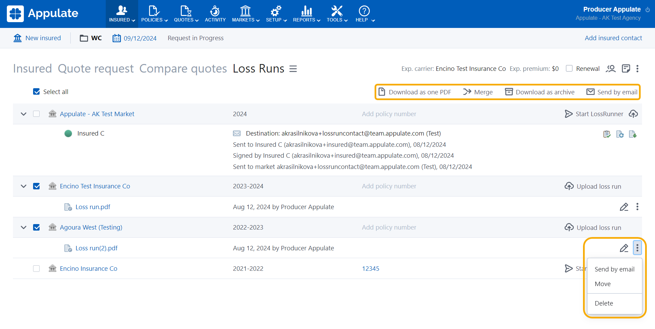Switch to the Compare quotes tab
Screen dimensions: 655x329
point(183,69)
